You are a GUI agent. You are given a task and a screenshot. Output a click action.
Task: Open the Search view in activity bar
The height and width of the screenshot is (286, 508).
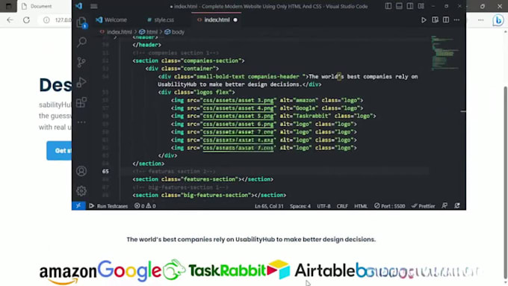[81, 42]
